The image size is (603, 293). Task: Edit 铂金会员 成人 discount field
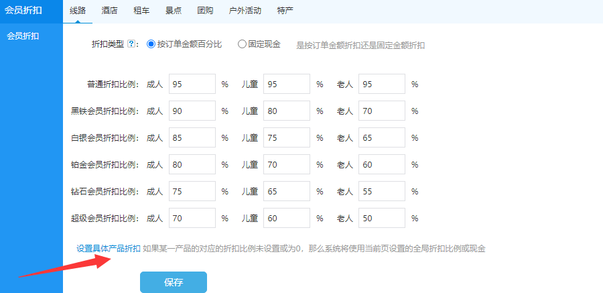(x=192, y=164)
